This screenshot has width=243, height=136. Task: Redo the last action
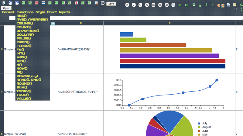coord(17,3)
